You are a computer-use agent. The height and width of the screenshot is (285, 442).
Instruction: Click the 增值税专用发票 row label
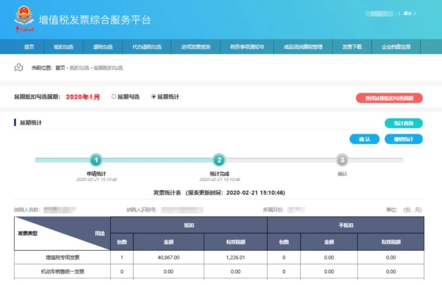point(63,257)
